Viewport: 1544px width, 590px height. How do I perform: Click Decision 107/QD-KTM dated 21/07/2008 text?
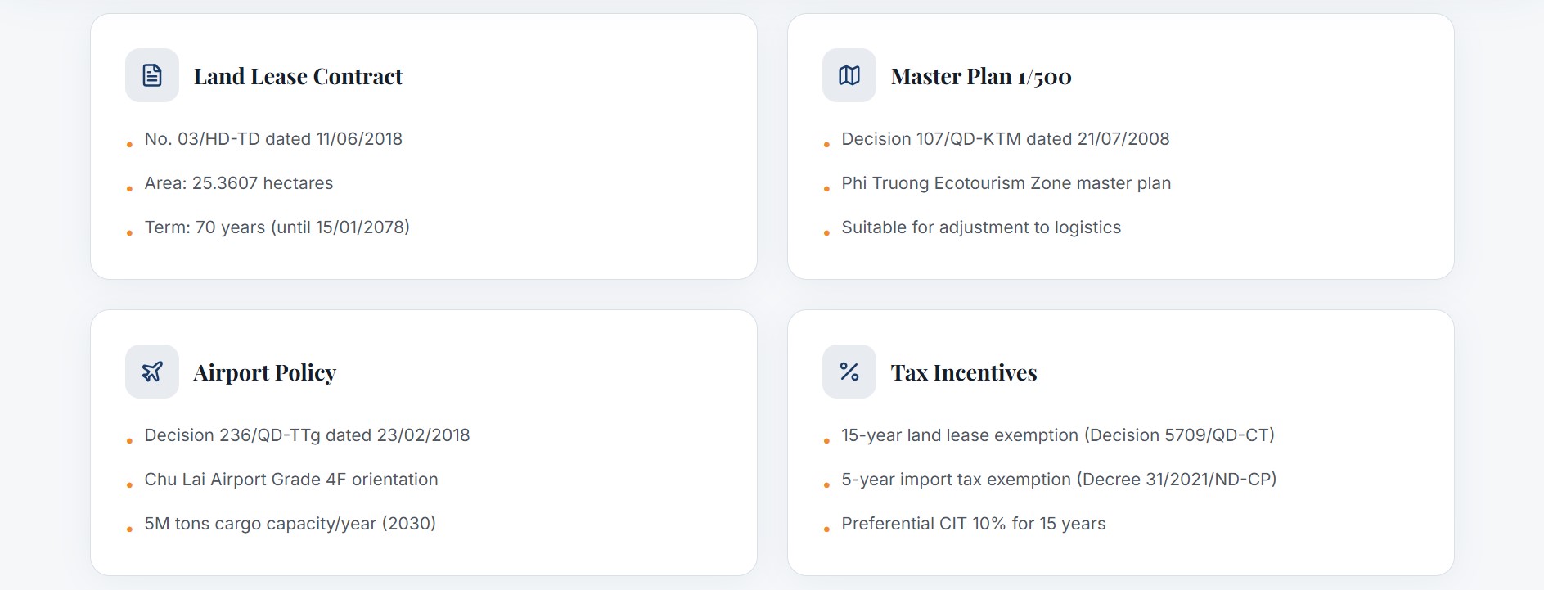pyautogui.click(x=1005, y=139)
